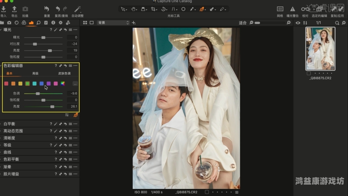The image size is (348, 196).
Task: Switch to the Skin Tone (皮肤色调) tab
Action: [x=64, y=73]
